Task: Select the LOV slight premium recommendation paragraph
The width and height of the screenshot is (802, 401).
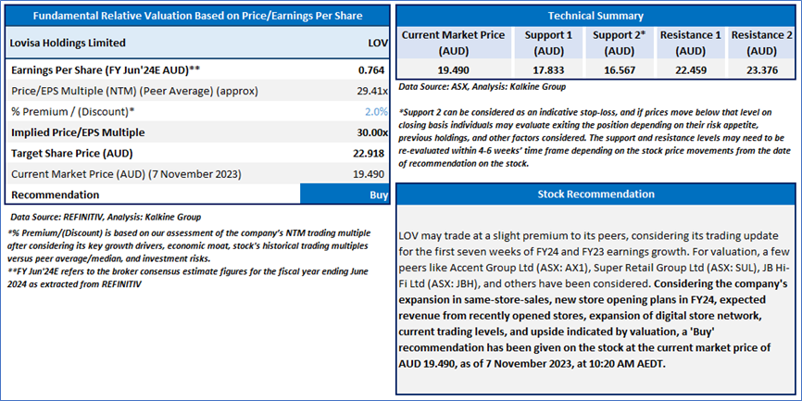Action: (x=594, y=301)
